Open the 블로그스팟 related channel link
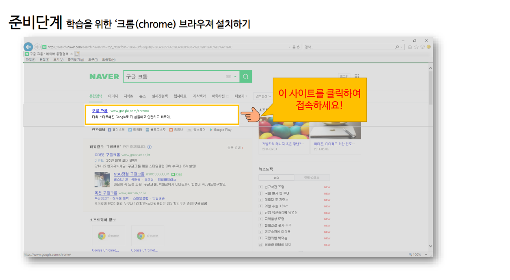The width and height of the screenshot is (510, 280). click(x=156, y=130)
